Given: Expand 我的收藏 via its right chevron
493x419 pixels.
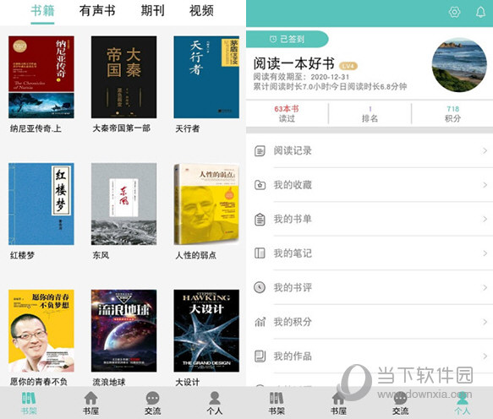Looking at the screenshot, I should click(x=485, y=185).
